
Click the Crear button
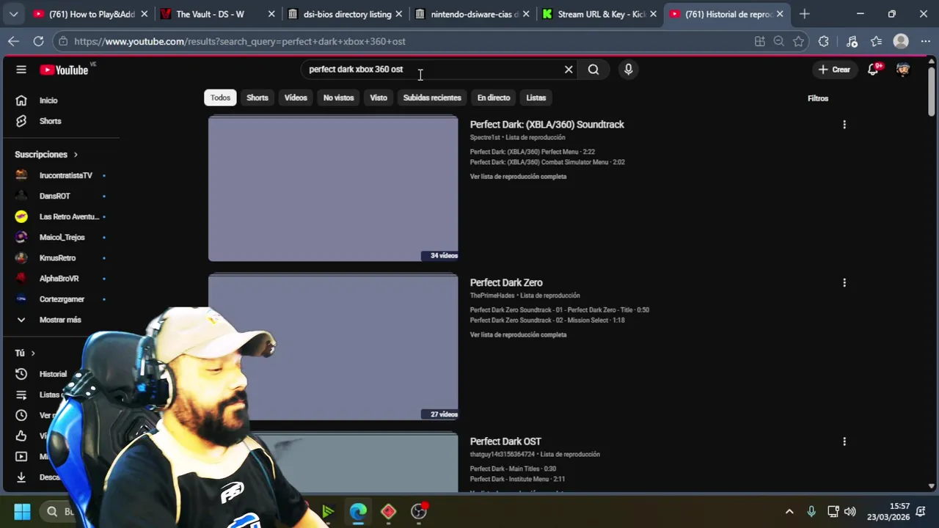[x=834, y=70]
